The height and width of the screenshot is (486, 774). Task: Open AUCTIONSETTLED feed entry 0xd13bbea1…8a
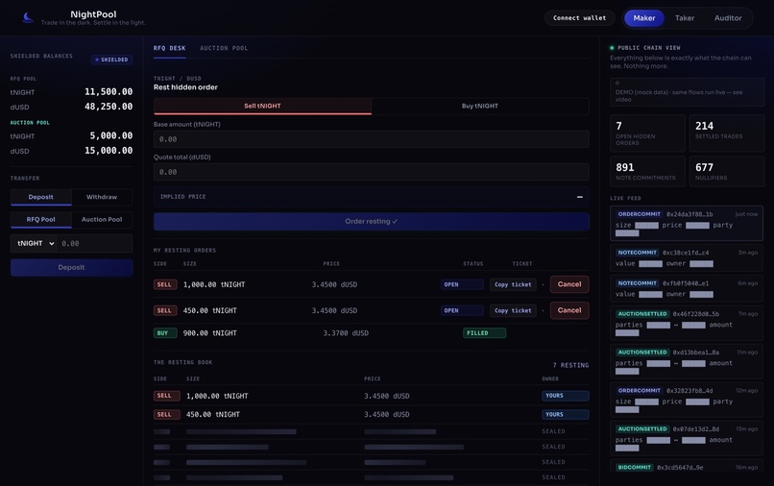click(687, 361)
